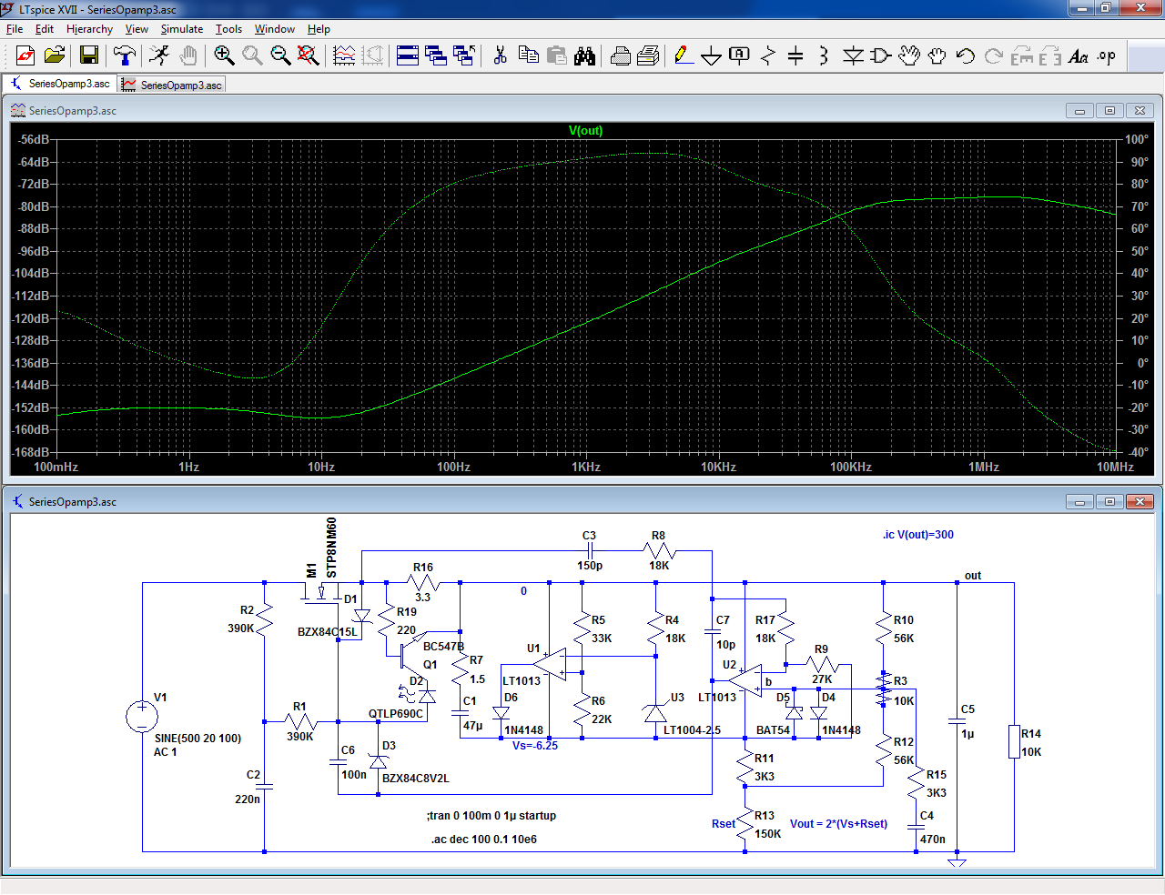Click the Zoom Out magnifier icon
Viewport: 1165px width, 895px height.
280,55
